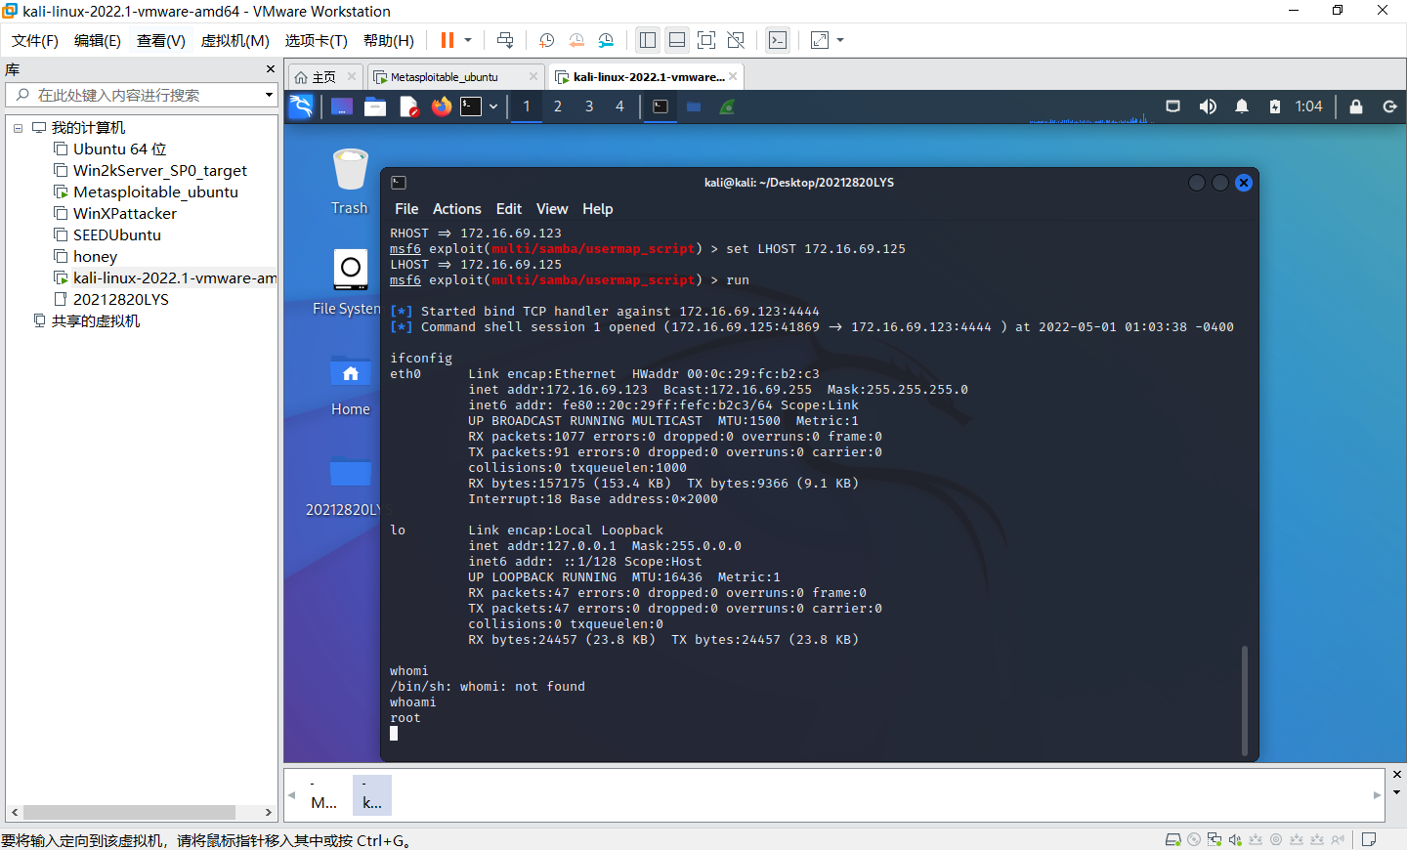The height and width of the screenshot is (850, 1407).
Task: Open the terminal's Actions menu
Action: 457,209
